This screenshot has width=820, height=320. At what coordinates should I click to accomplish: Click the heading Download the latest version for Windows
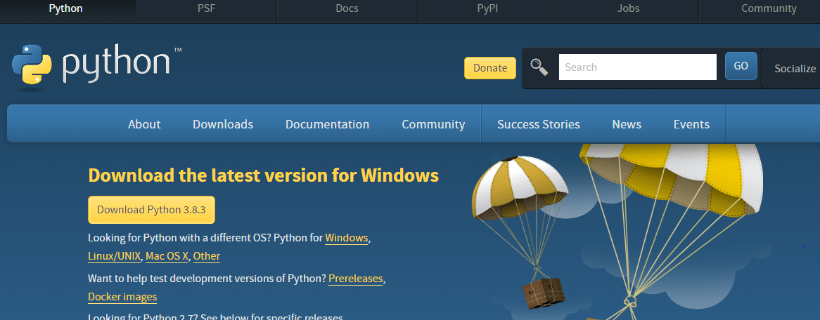click(263, 175)
